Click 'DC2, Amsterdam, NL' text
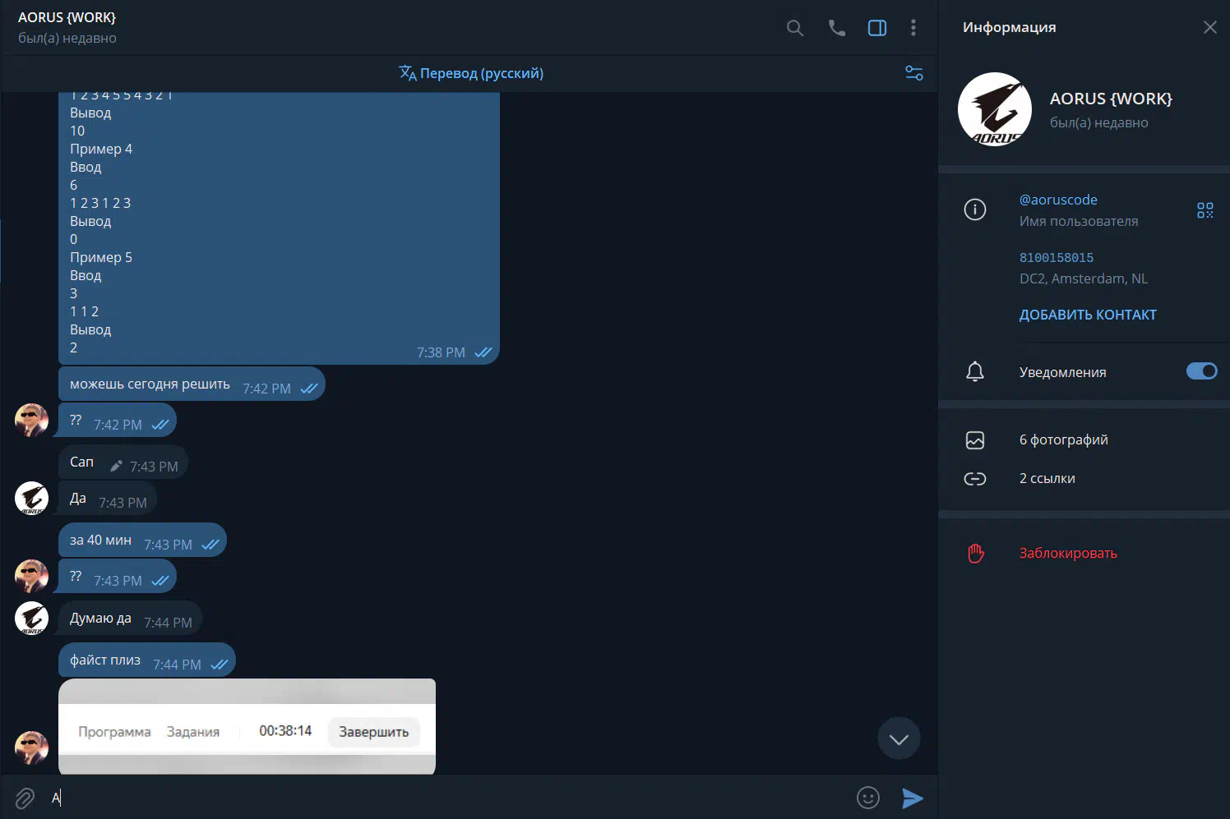Screen dimensions: 1230x819 point(1084,278)
